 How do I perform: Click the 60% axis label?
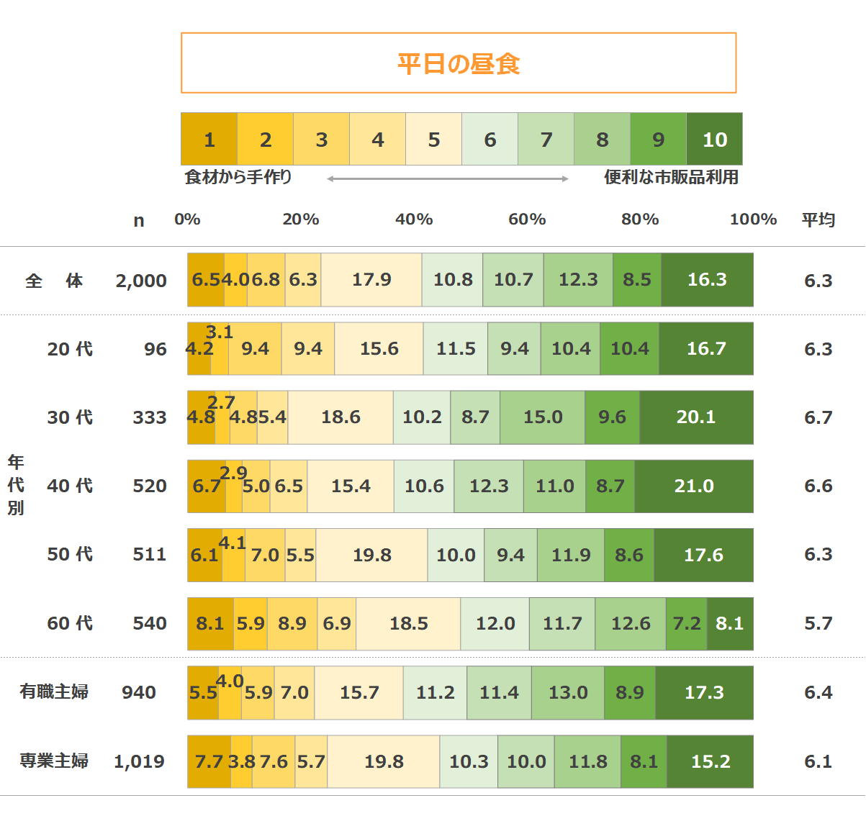[527, 219]
